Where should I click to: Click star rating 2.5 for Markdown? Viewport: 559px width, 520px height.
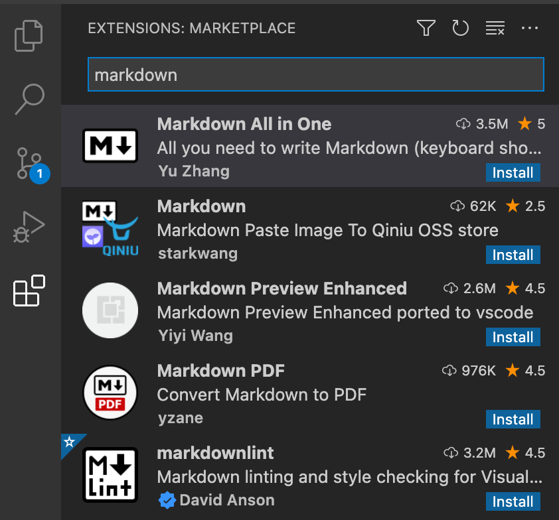click(525, 206)
